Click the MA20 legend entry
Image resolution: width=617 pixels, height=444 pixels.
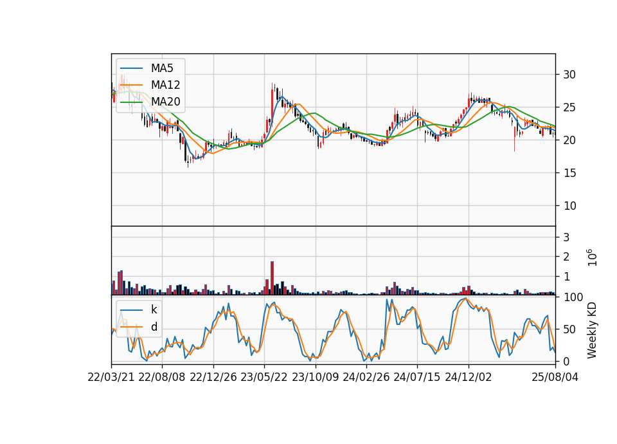click(x=150, y=102)
